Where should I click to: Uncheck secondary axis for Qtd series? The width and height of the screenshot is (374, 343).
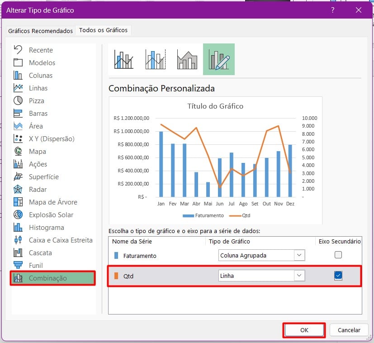(x=338, y=276)
